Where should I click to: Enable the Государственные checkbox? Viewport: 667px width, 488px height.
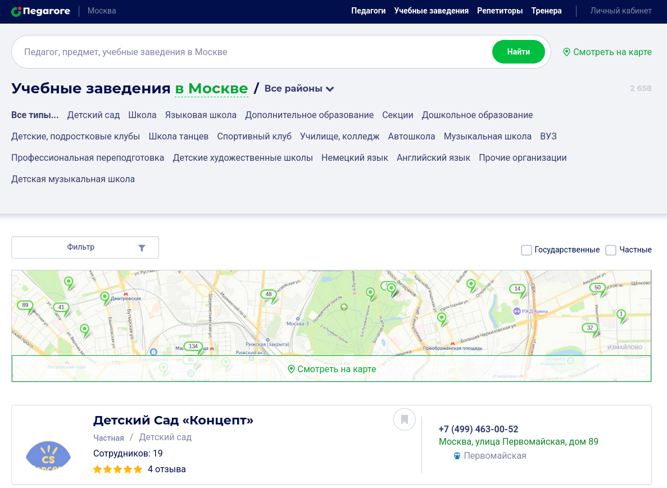tap(527, 250)
